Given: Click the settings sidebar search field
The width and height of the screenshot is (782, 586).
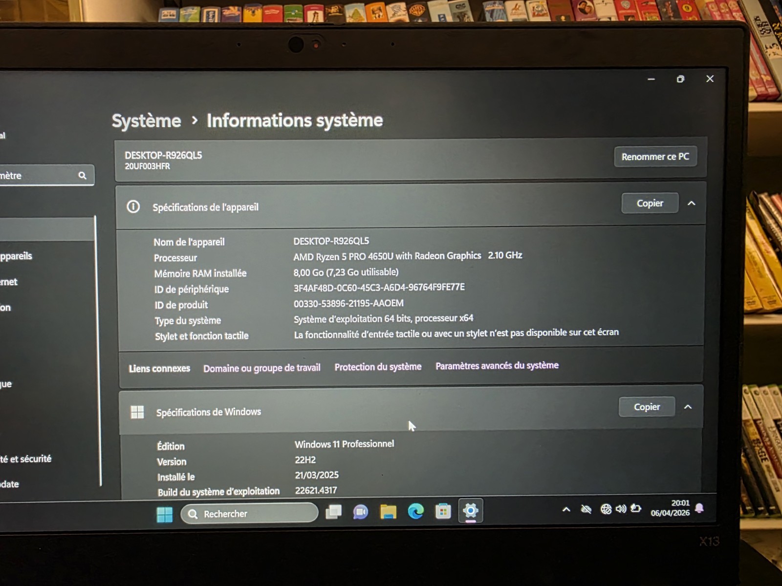Looking at the screenshot, I should pos(46,175).
